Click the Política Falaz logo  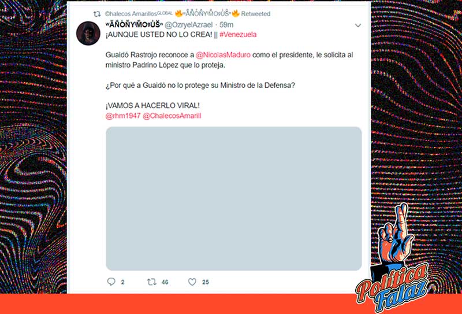pos(392,263)
